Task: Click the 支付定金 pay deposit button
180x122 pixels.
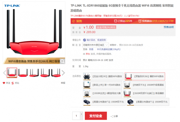Action: click(96, 116)
